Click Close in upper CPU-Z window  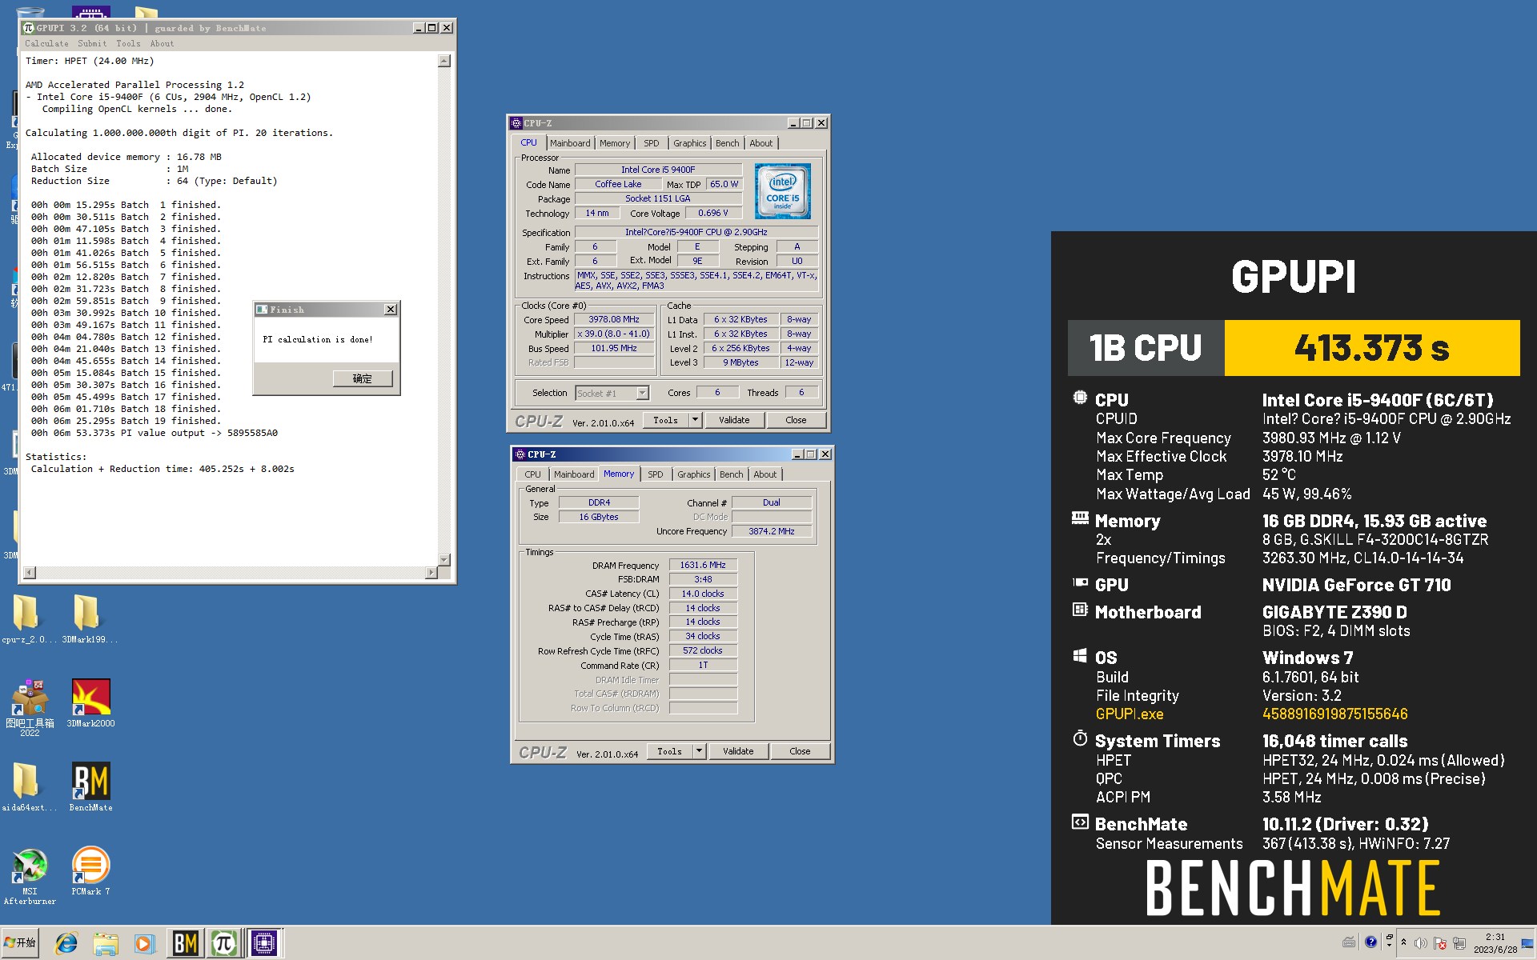[797, 420]
